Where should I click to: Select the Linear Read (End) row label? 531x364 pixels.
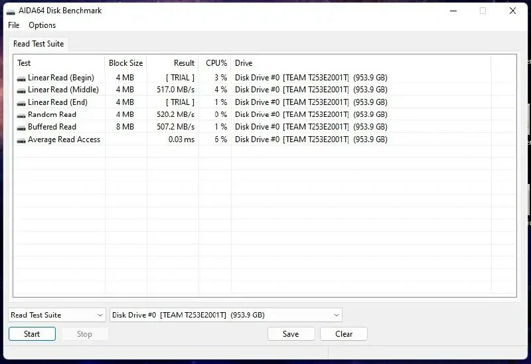point(58,102)
